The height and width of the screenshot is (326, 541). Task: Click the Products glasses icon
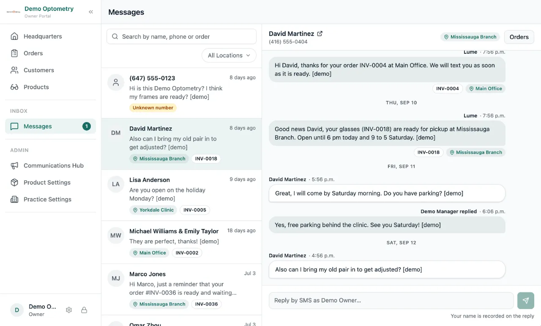point(14,87)
